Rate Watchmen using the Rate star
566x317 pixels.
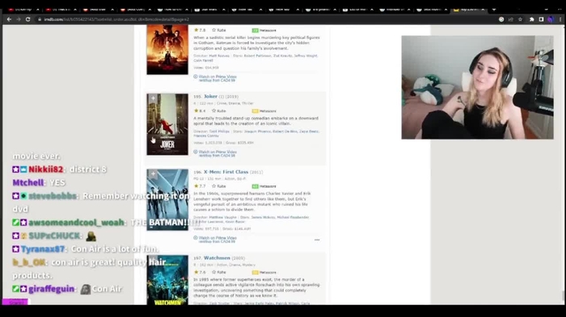coord(219,273)
